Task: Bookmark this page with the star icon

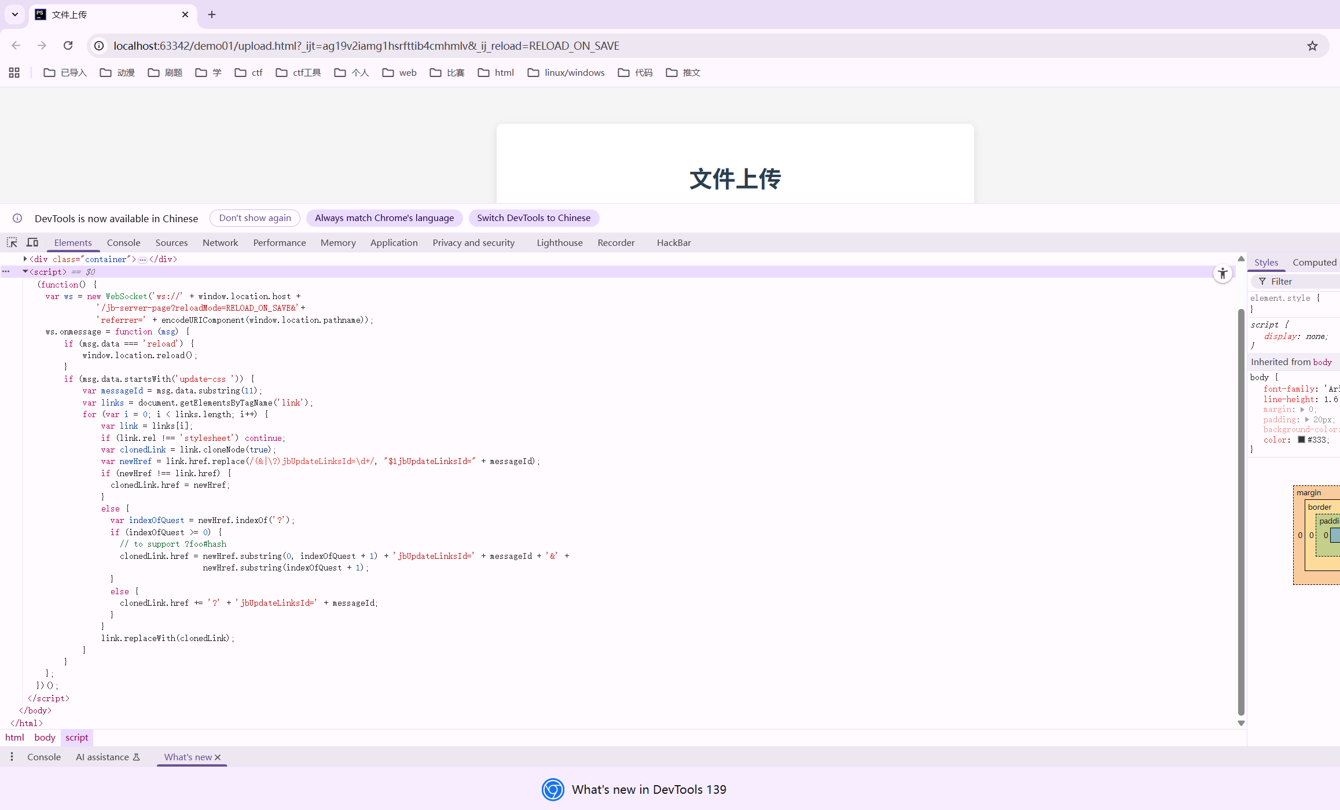Action: (x=1312, y=46)
